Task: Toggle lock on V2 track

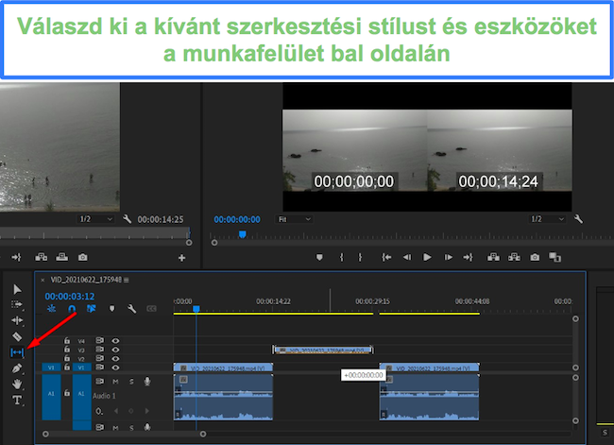Action: pos(67,358)
